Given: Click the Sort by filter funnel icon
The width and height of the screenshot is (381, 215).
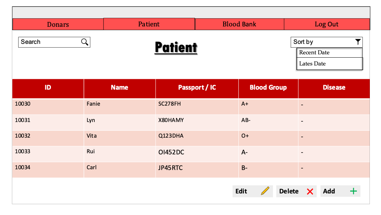Looking at the screenshot, I should click(x=358, y=42).
